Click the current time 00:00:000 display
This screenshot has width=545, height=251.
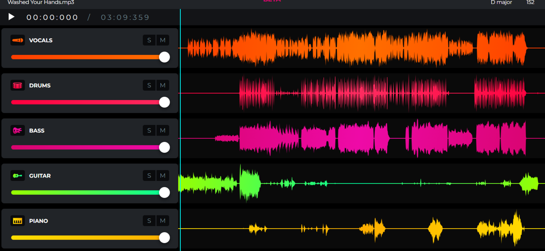coord(52,18)
